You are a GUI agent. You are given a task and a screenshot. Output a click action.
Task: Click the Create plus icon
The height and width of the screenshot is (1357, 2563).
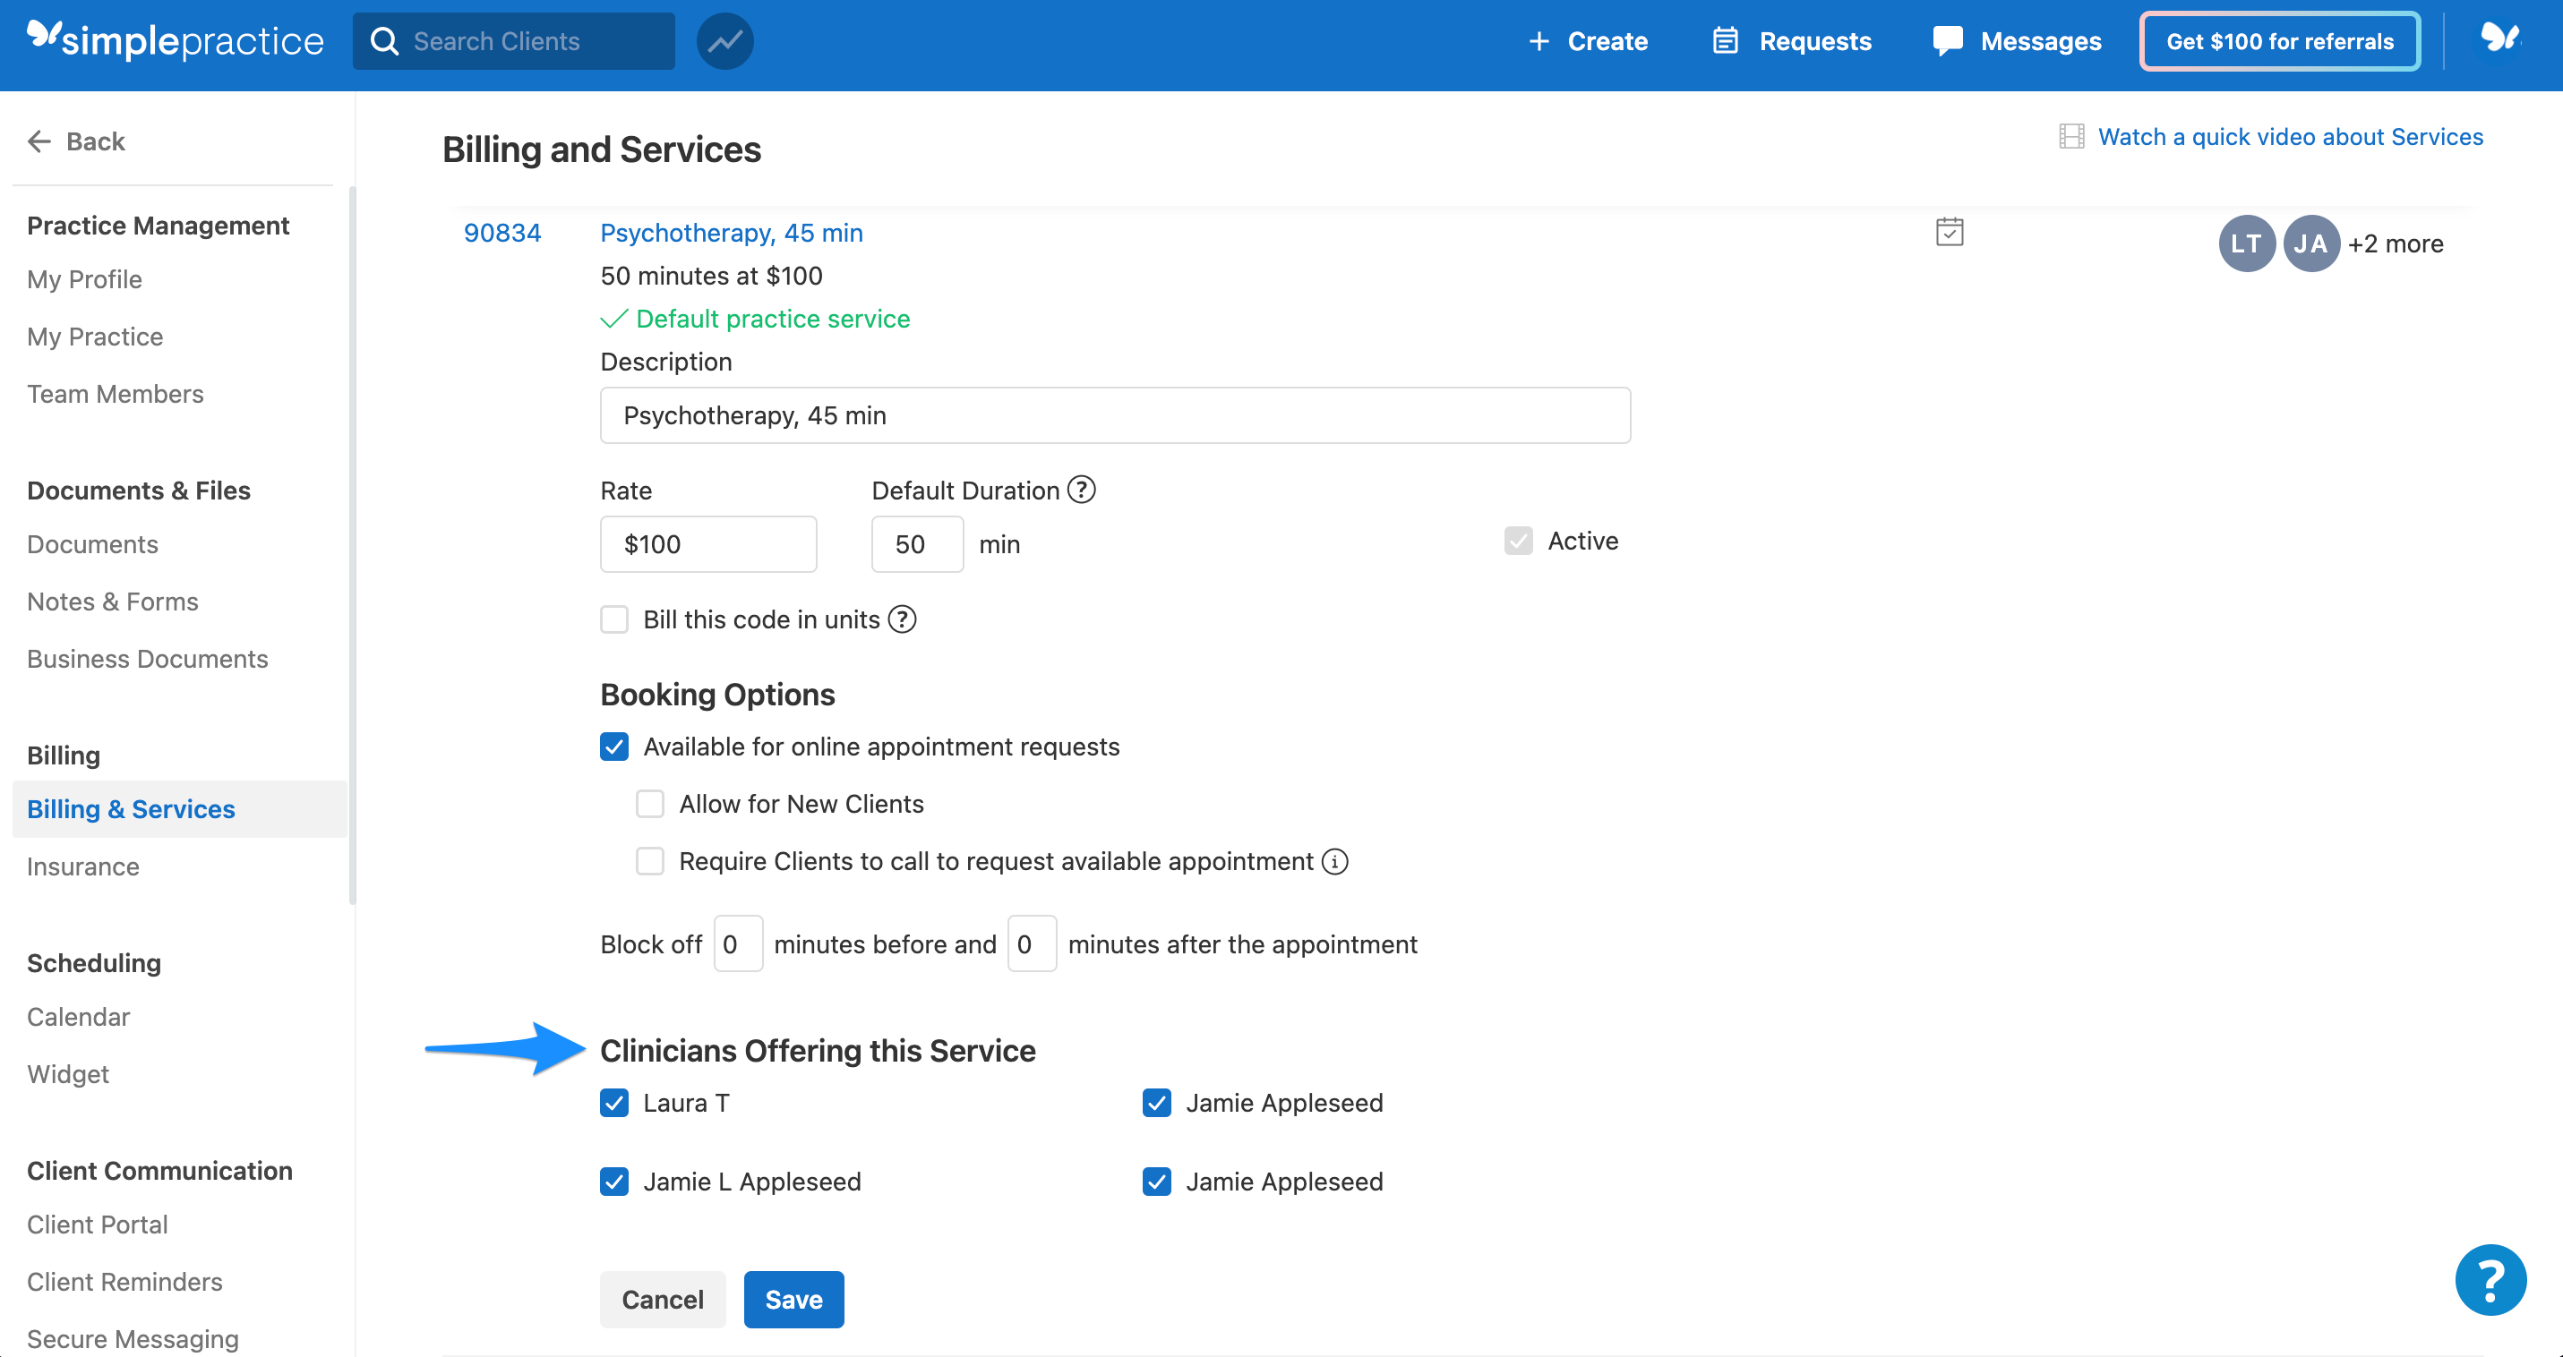pyautogui.click(x=1539, y=41)
